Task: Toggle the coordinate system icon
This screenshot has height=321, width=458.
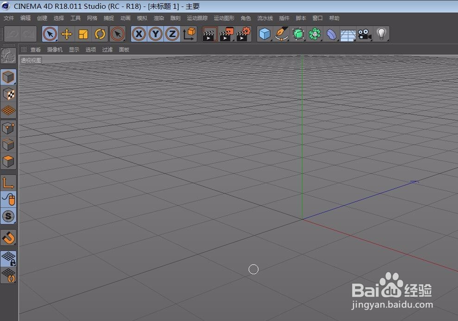Action: (x=189, y=34)
